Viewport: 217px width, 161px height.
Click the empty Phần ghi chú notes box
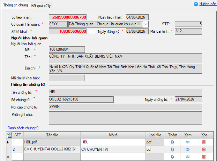(125, 118)
